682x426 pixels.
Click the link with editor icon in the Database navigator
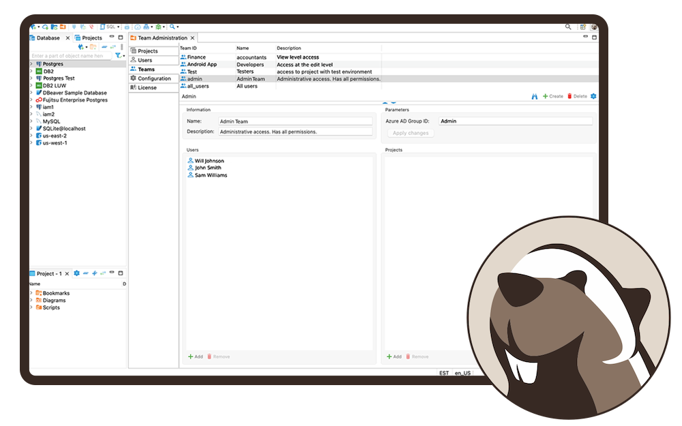coord(113,46)
